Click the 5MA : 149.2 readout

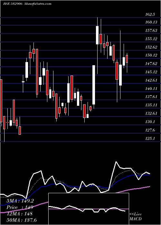tap(20, 201)
